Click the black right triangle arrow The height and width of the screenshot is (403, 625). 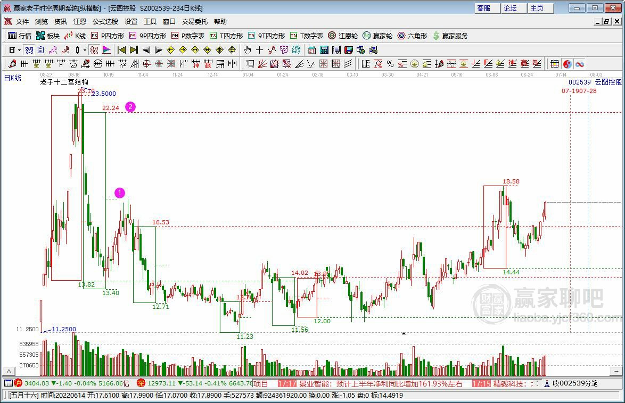click(x=158, y=50)
